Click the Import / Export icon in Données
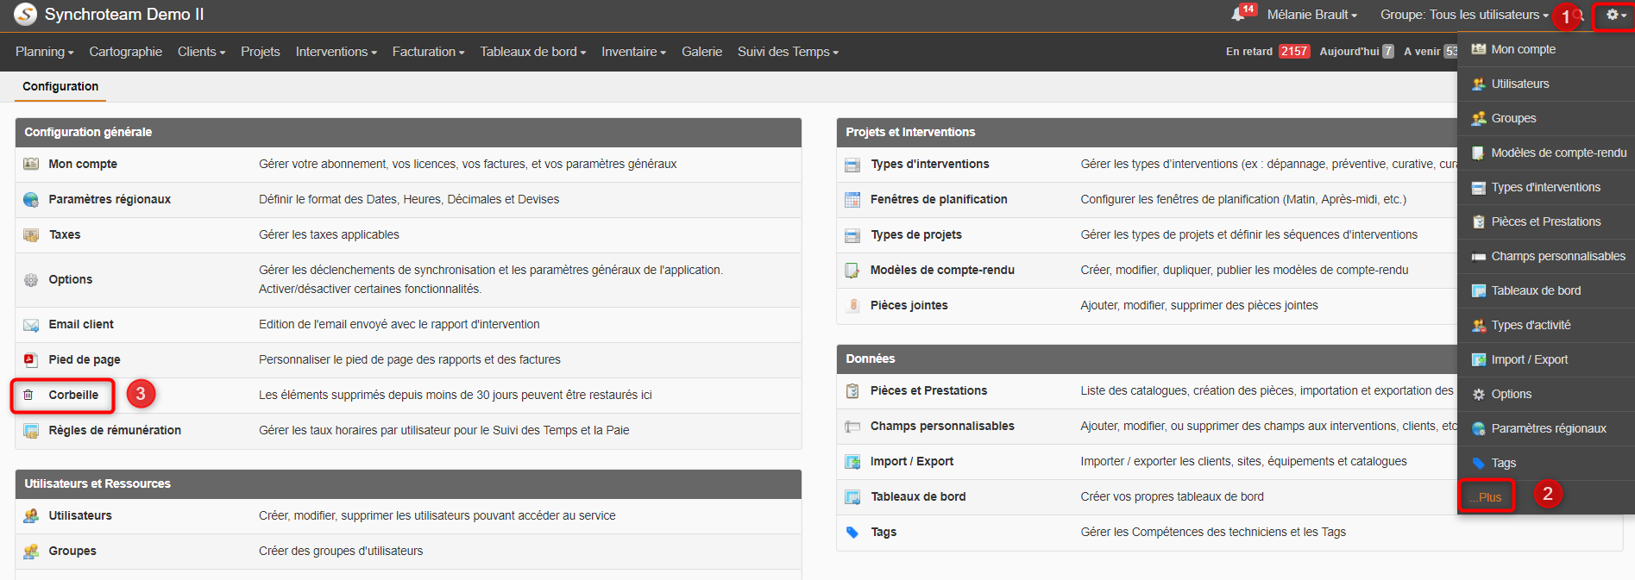Screen dimensions: 1635x580 [x=852, y=462]
